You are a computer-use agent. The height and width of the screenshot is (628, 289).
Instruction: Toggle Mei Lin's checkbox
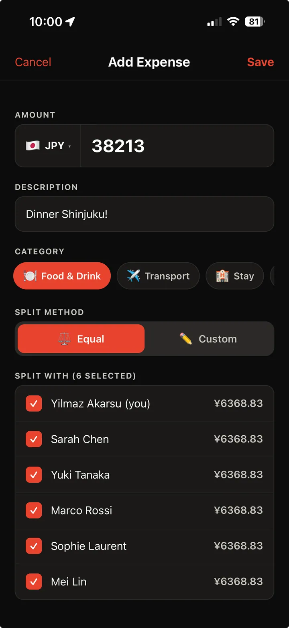34,581
